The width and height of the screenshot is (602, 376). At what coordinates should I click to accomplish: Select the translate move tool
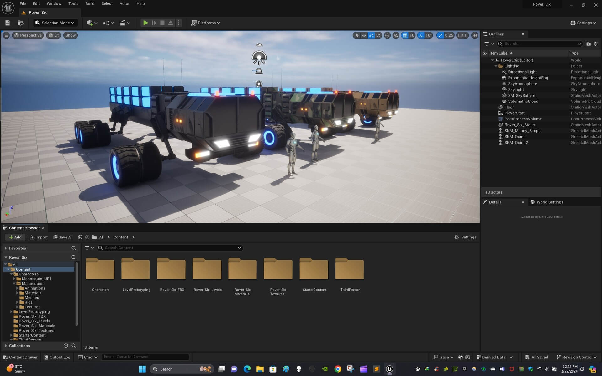point(364,35)
